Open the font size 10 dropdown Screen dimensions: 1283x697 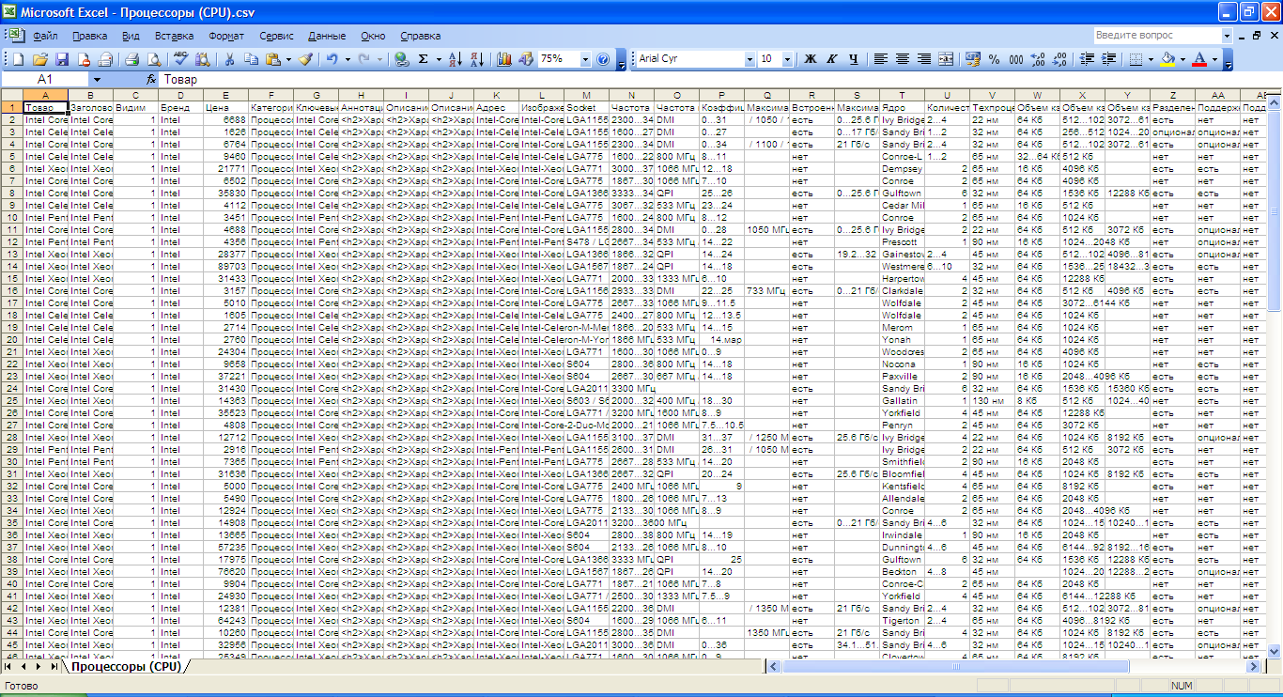(787, 58)
